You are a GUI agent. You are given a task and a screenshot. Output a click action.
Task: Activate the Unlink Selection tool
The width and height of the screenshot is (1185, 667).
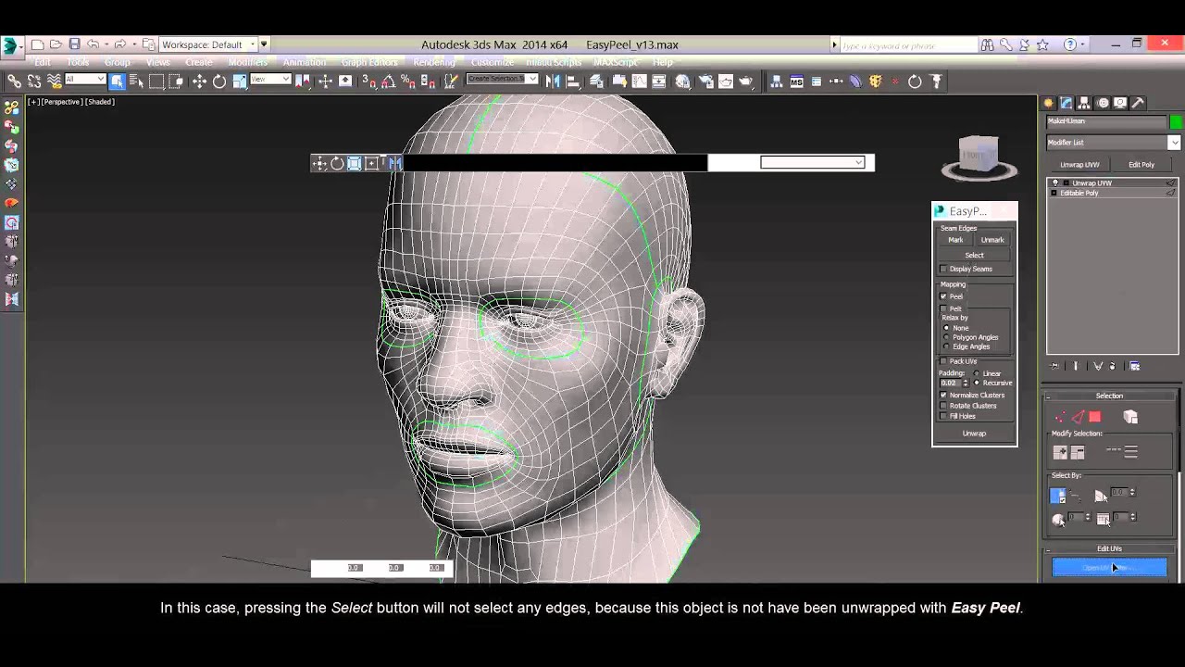click(35, 82)
